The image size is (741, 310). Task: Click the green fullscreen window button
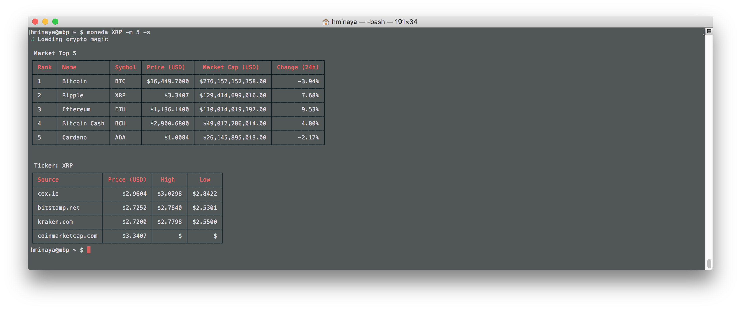(55, 22)
